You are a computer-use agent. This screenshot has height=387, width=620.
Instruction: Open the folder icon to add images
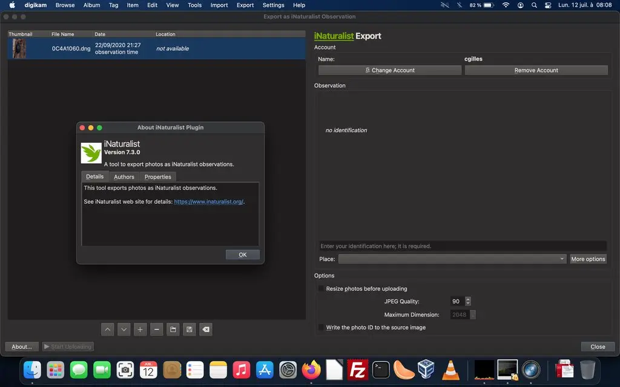[x=173, y=329]
